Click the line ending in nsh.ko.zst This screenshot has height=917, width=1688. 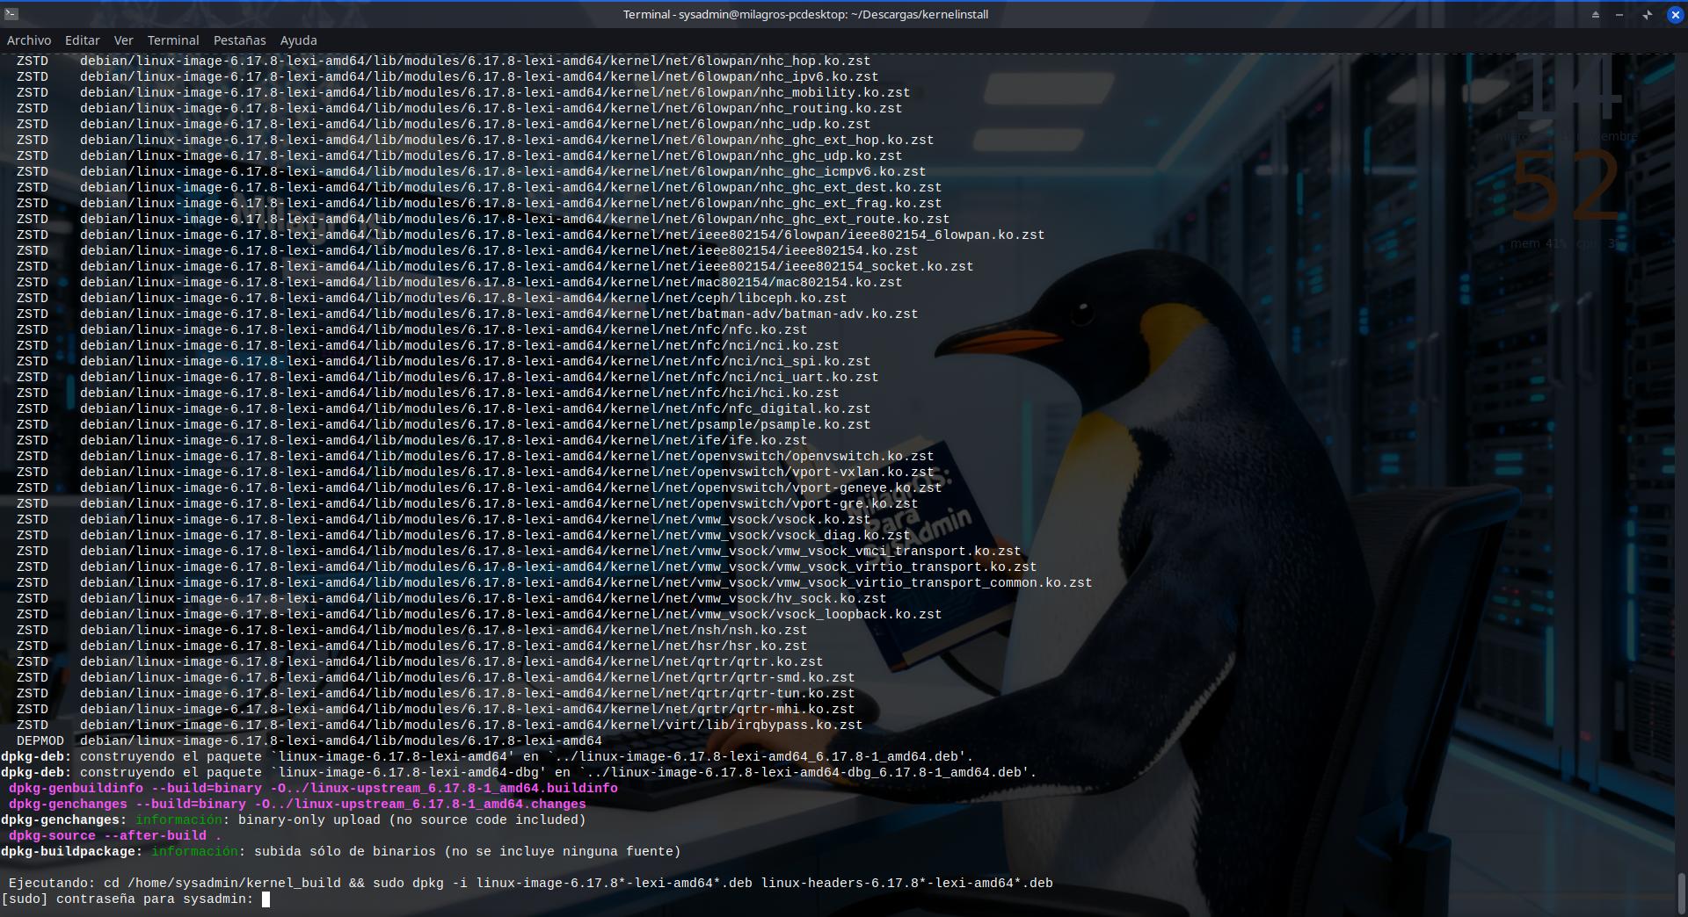coord(411,630)
